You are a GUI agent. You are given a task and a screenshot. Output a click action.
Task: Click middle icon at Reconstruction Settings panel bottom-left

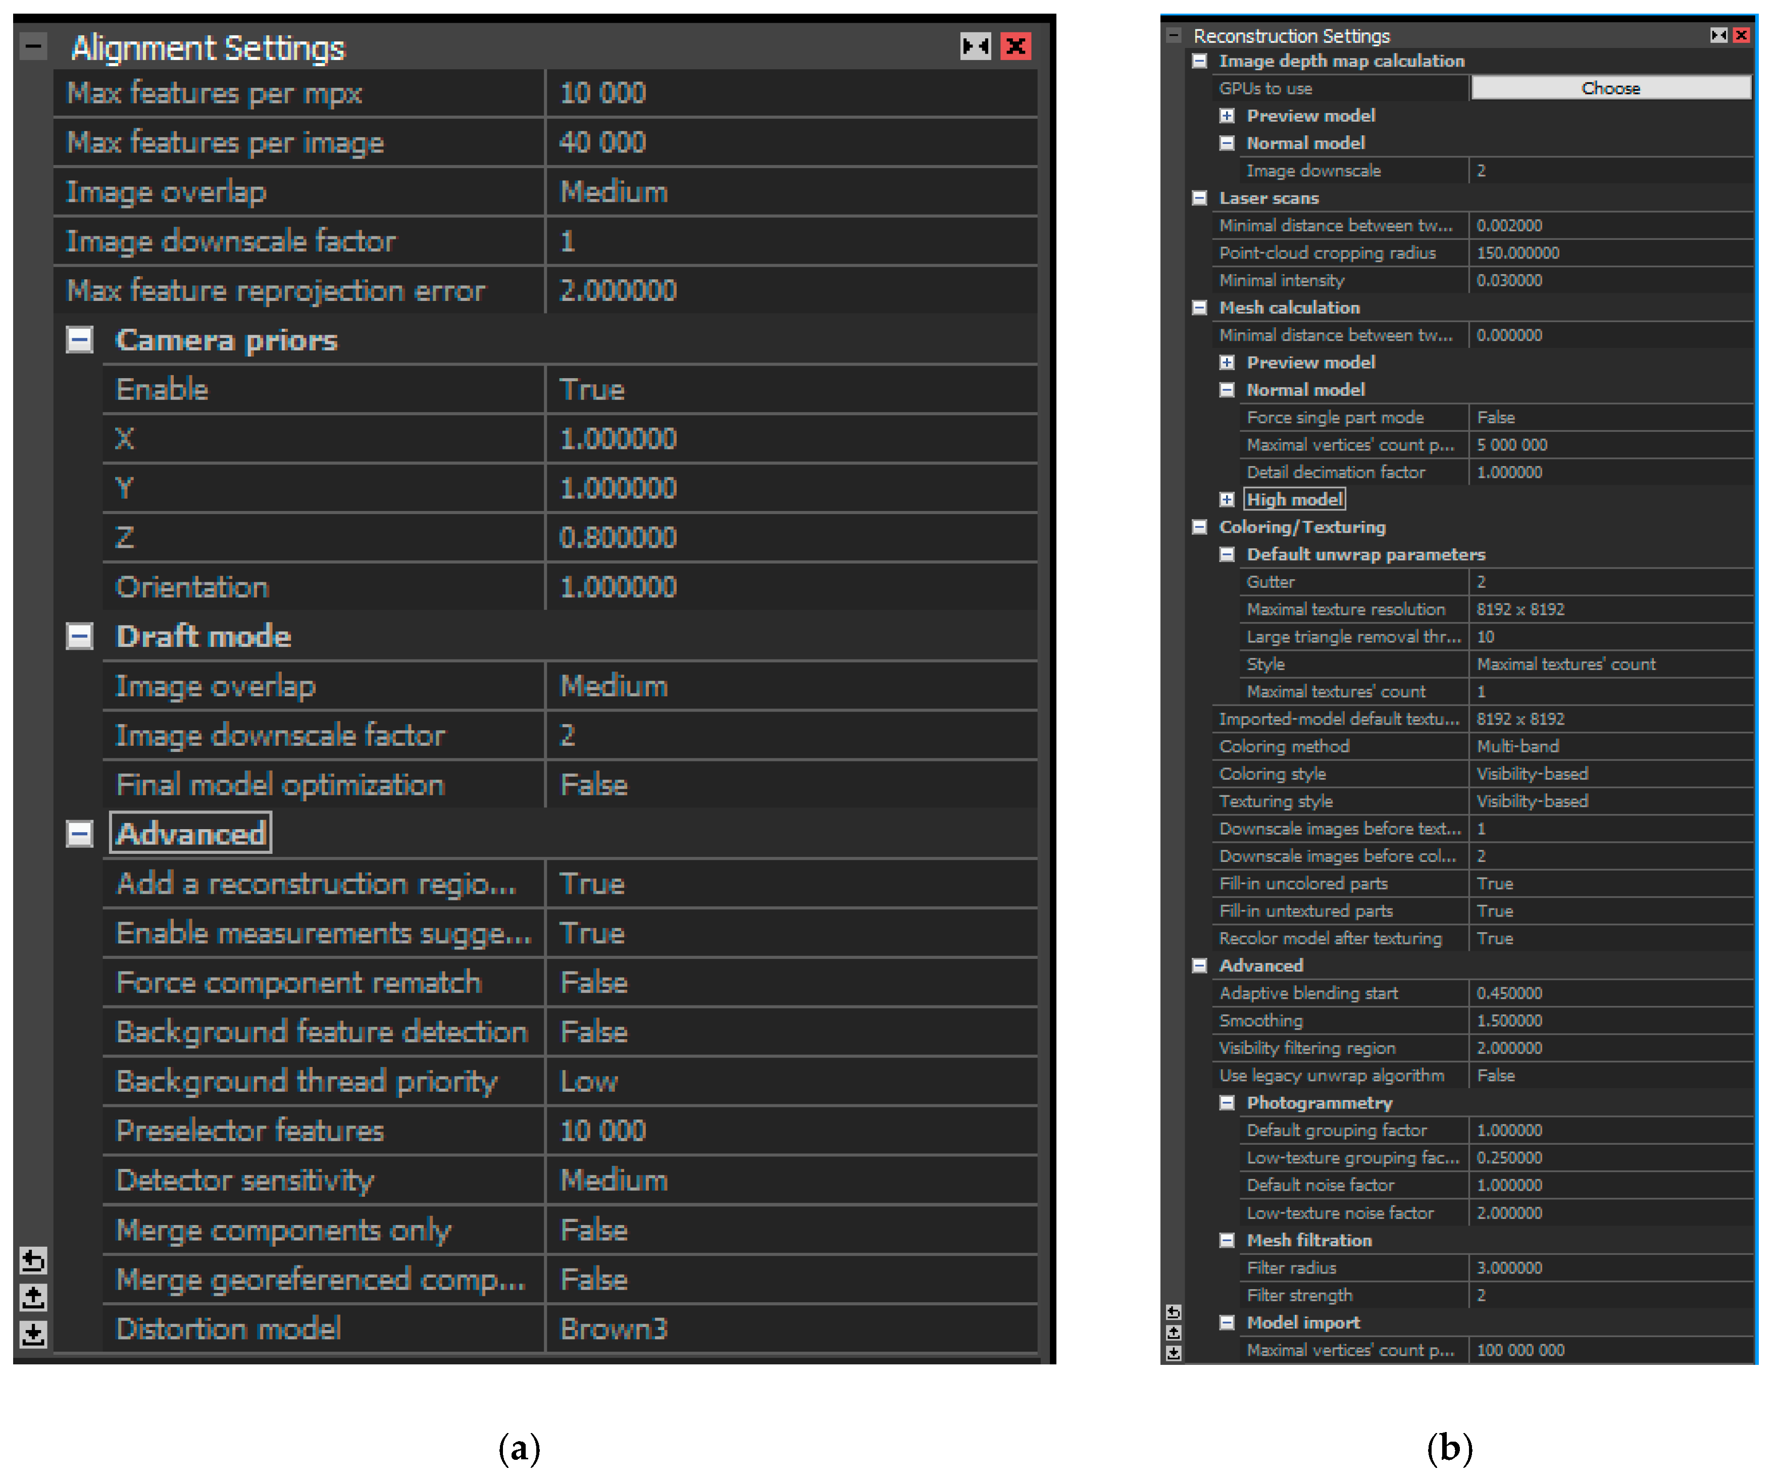tap(1173, 1333)
